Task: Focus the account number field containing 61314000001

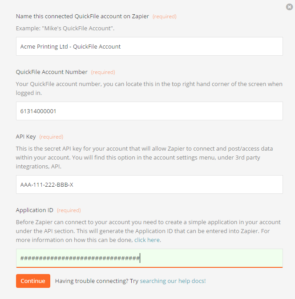Action: pos(150,111)
